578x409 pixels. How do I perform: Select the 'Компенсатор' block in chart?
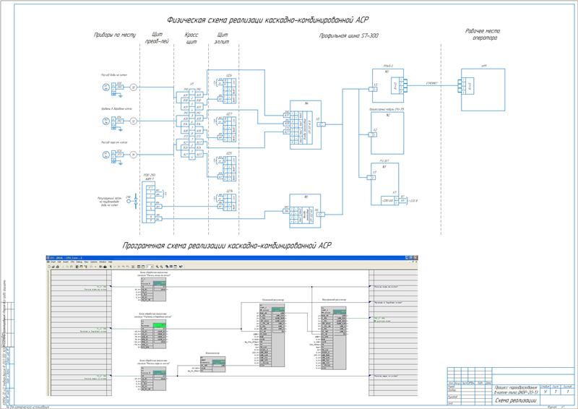pos(212,364)
